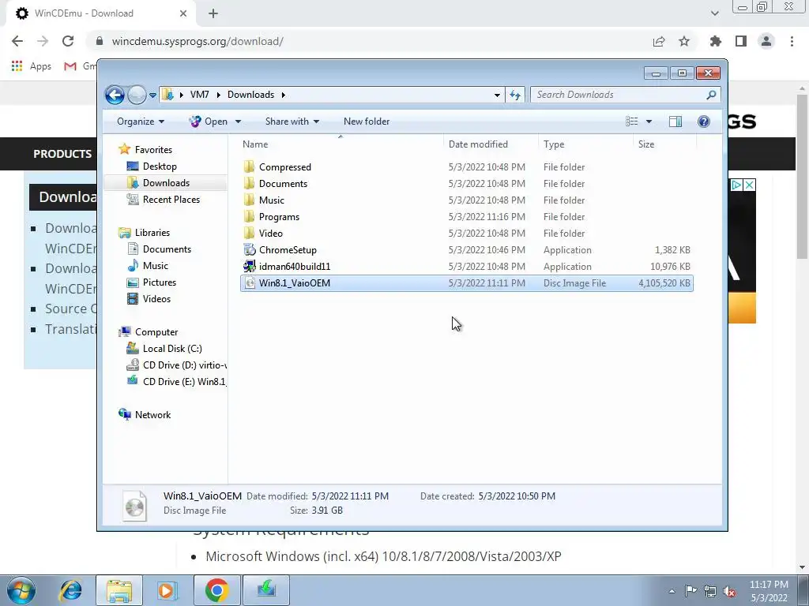This screenshot has height=606, width=809.
Task: Expand the Open button dropdown arrow
Action: tap(238, 122)
